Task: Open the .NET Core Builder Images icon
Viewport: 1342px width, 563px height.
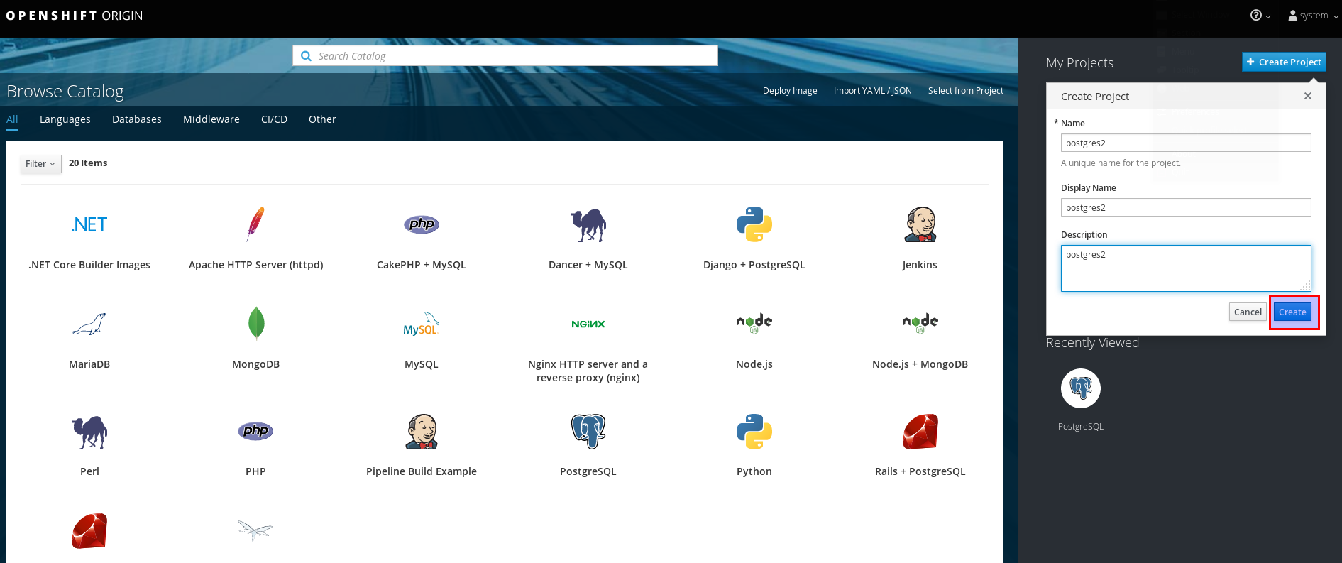Action: click(x=89, y=224)
